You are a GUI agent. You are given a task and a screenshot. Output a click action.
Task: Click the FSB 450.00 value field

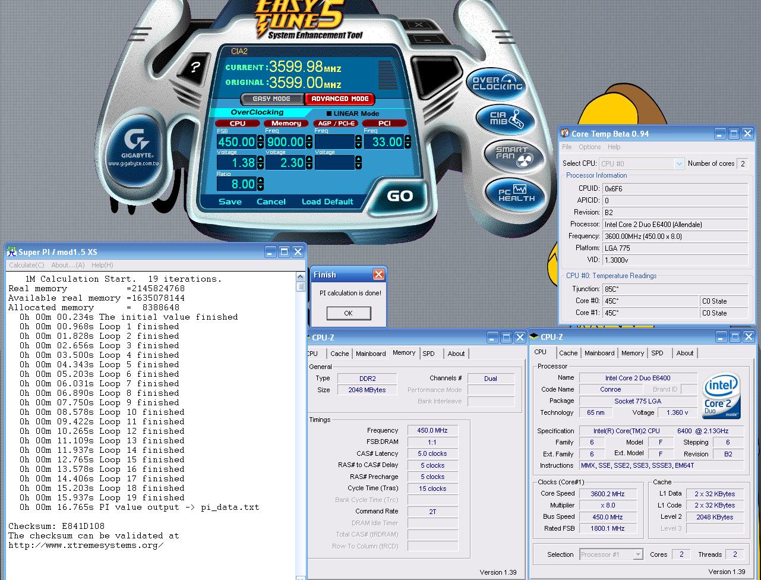point(236,141)
